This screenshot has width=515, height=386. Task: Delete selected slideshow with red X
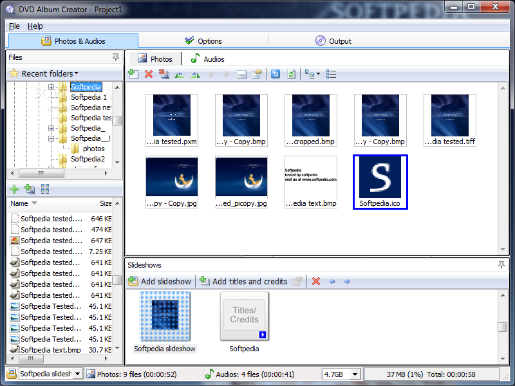316,281
